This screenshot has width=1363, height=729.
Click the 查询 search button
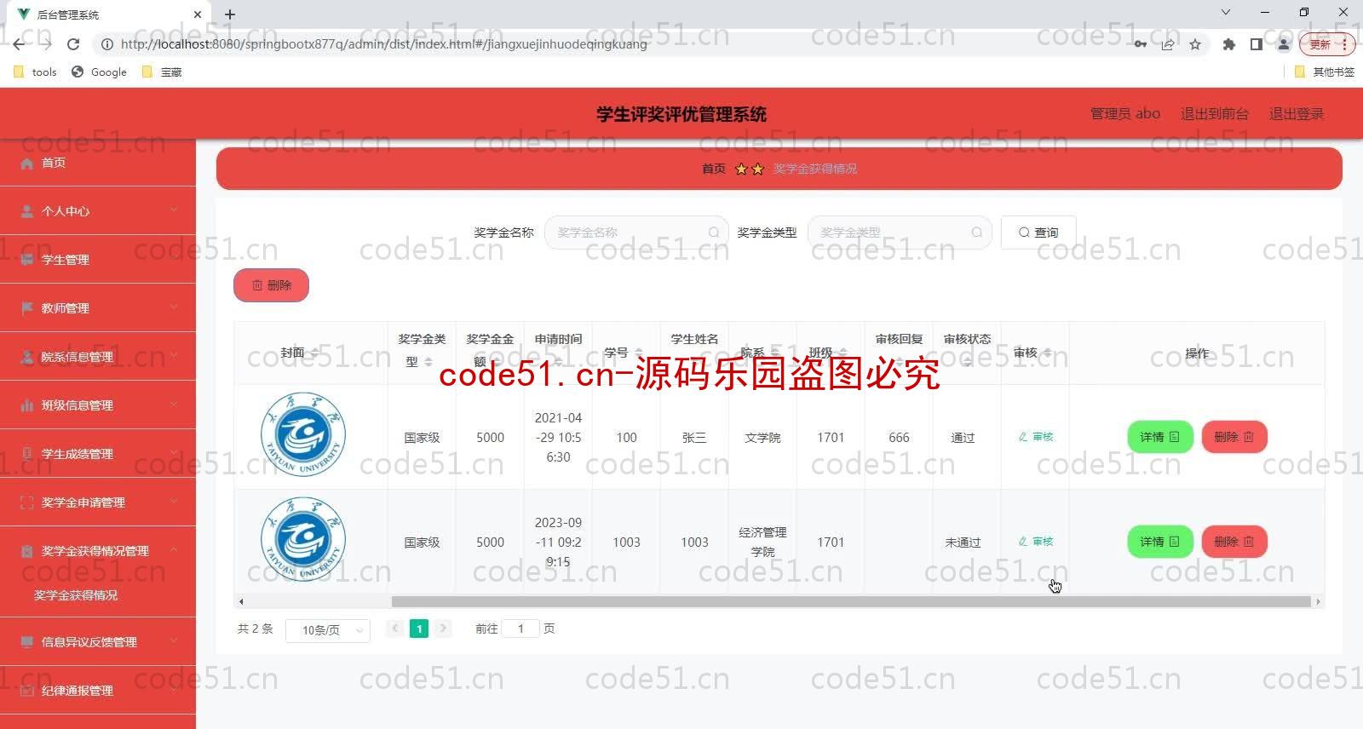click(x=1038, y=232)
